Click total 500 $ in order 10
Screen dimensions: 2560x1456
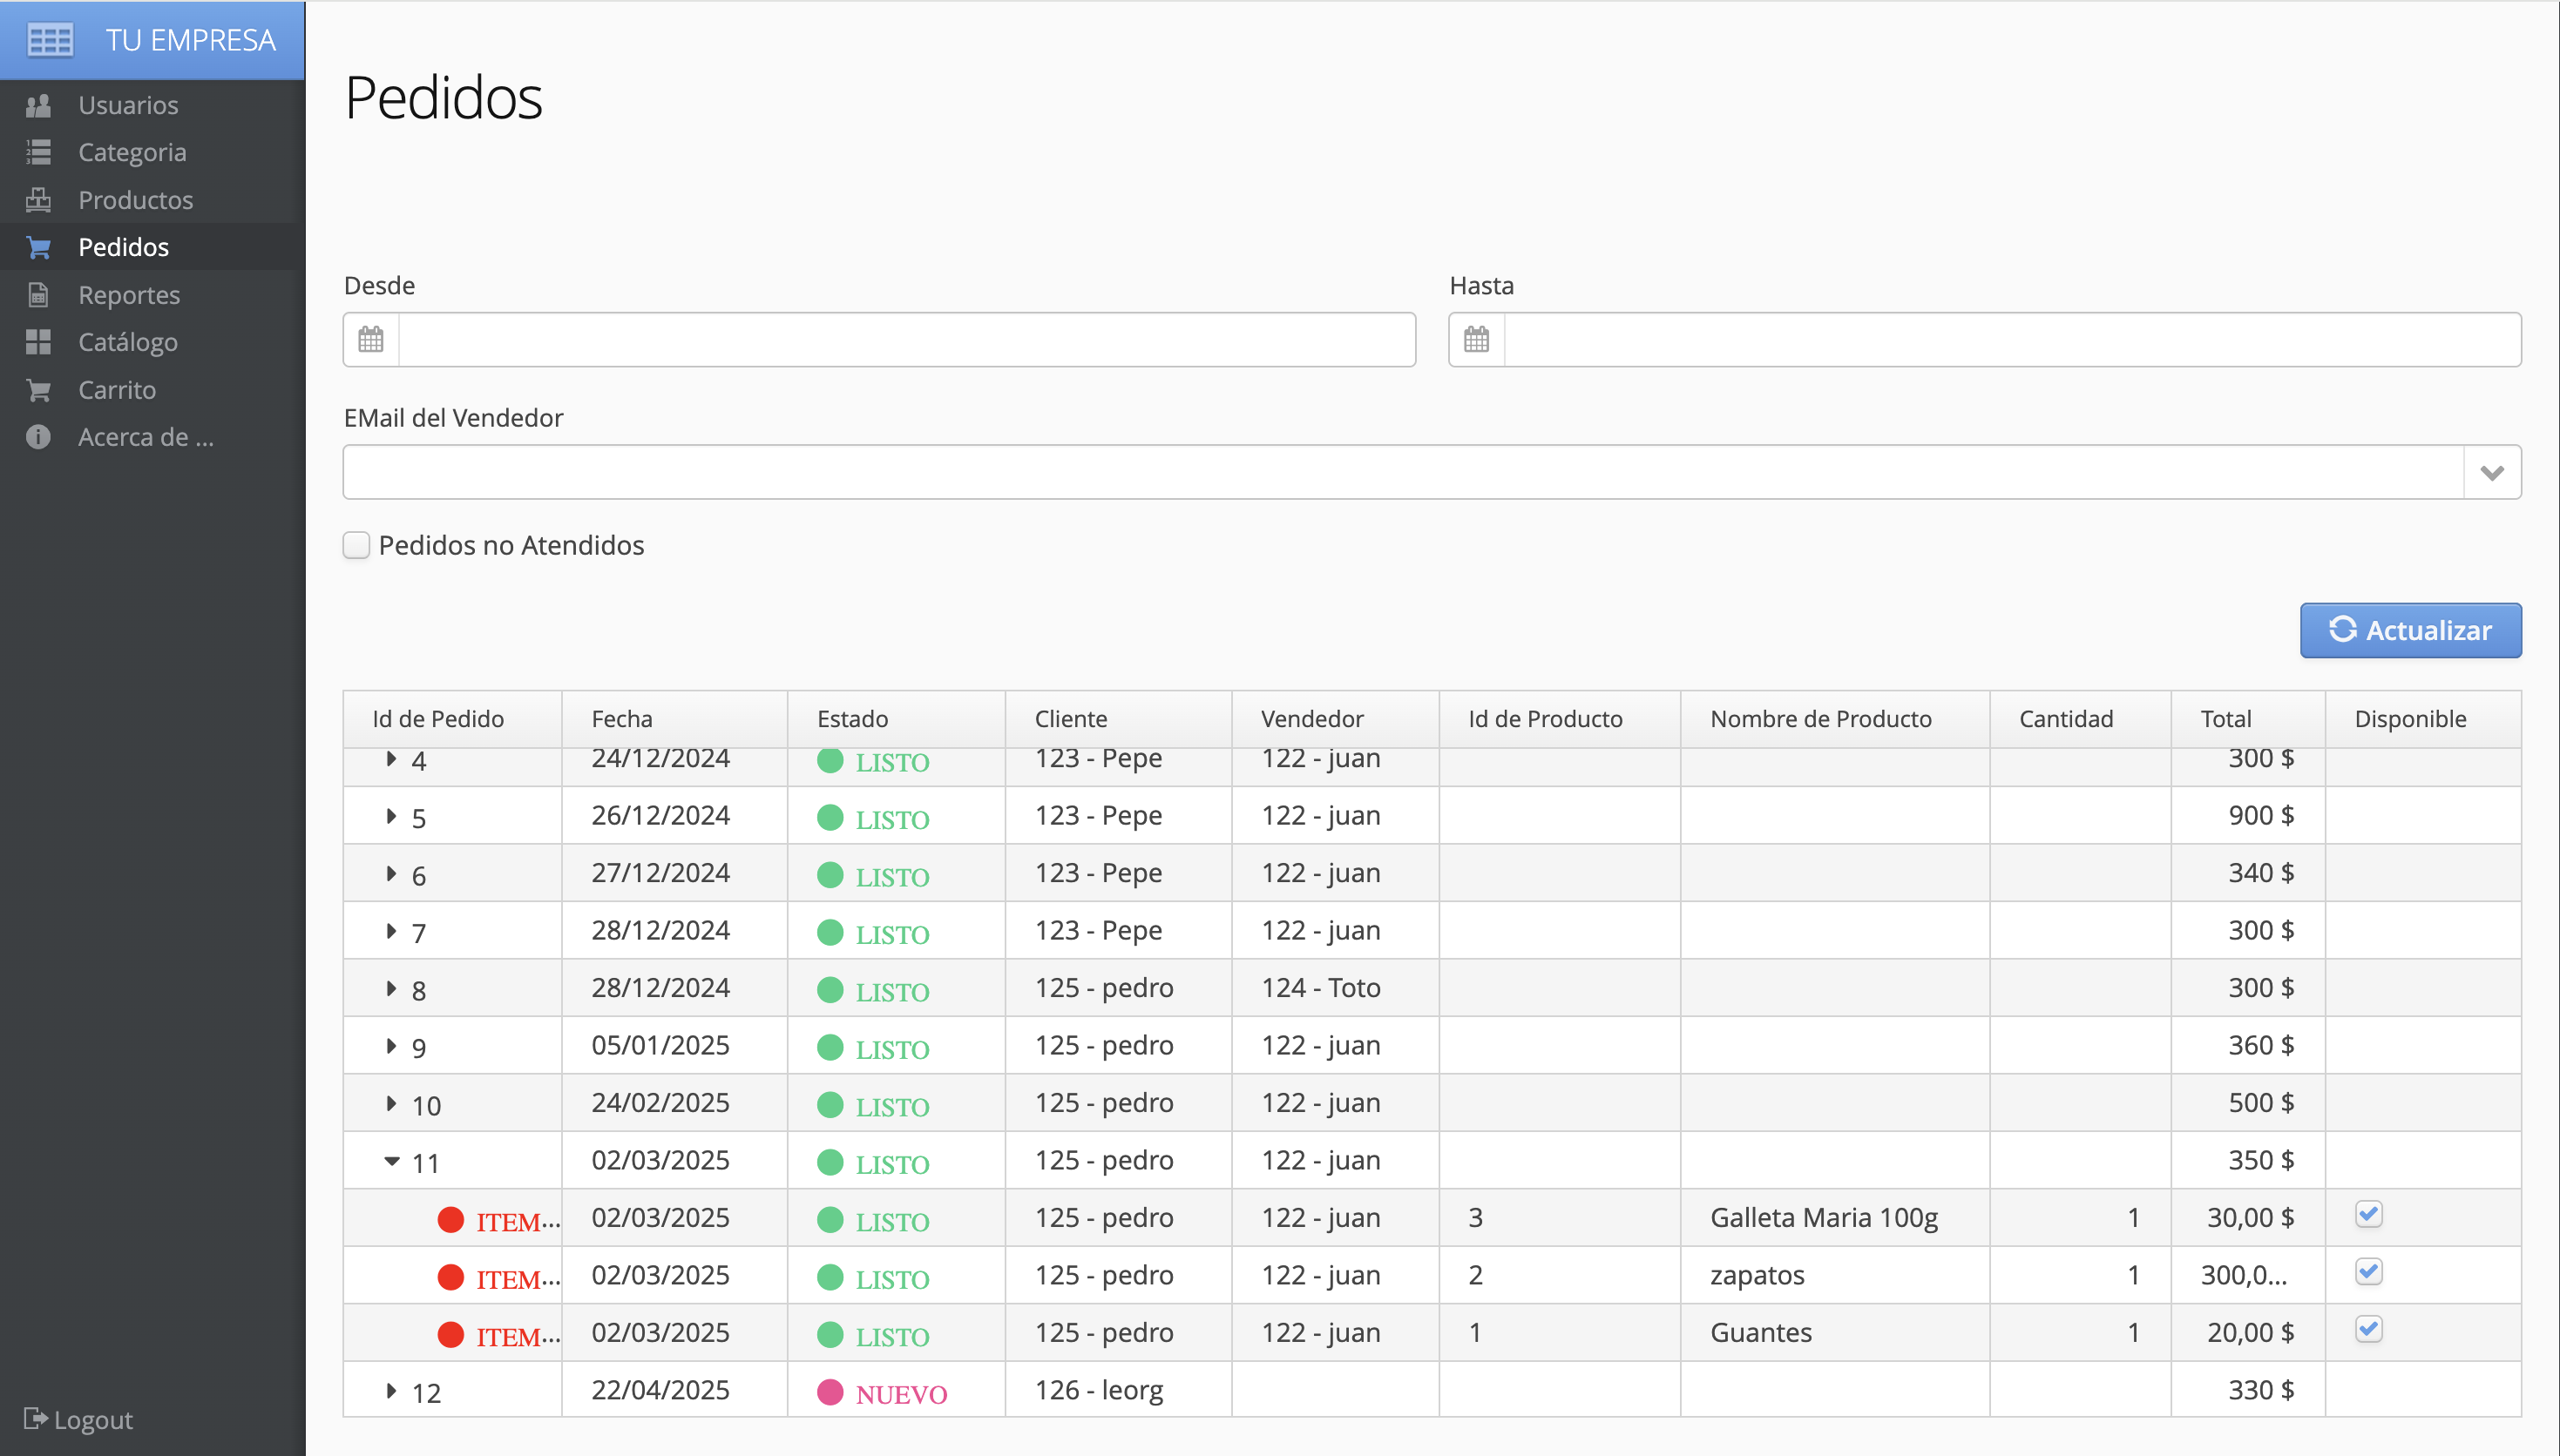(2261, 1102)
